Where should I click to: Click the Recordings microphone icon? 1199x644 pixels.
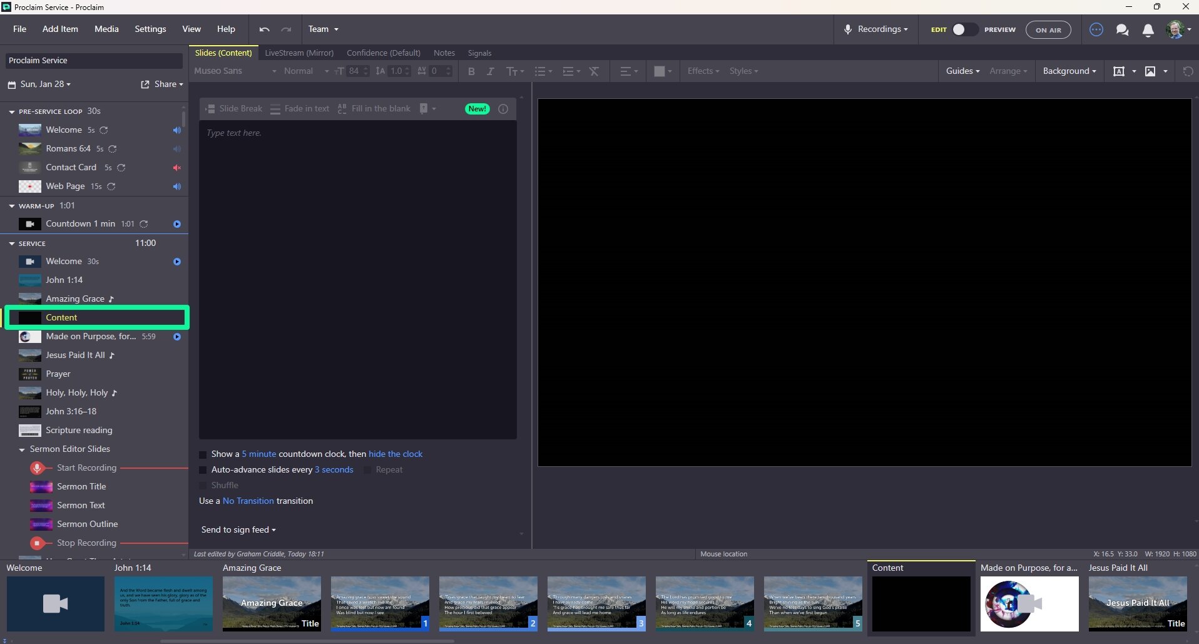tap(849, 29)
